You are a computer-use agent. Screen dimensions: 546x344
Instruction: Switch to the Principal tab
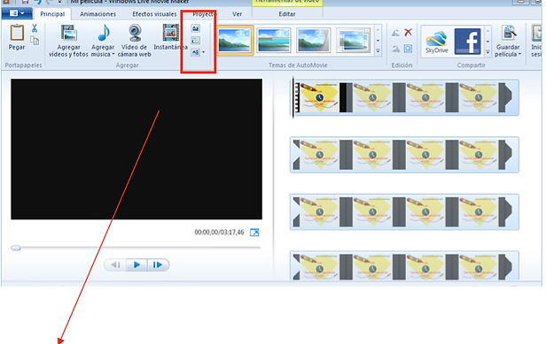click(x=52, y=14)
